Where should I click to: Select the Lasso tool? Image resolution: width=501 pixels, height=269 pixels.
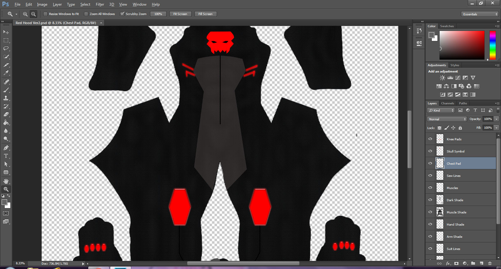pos(6,48)
